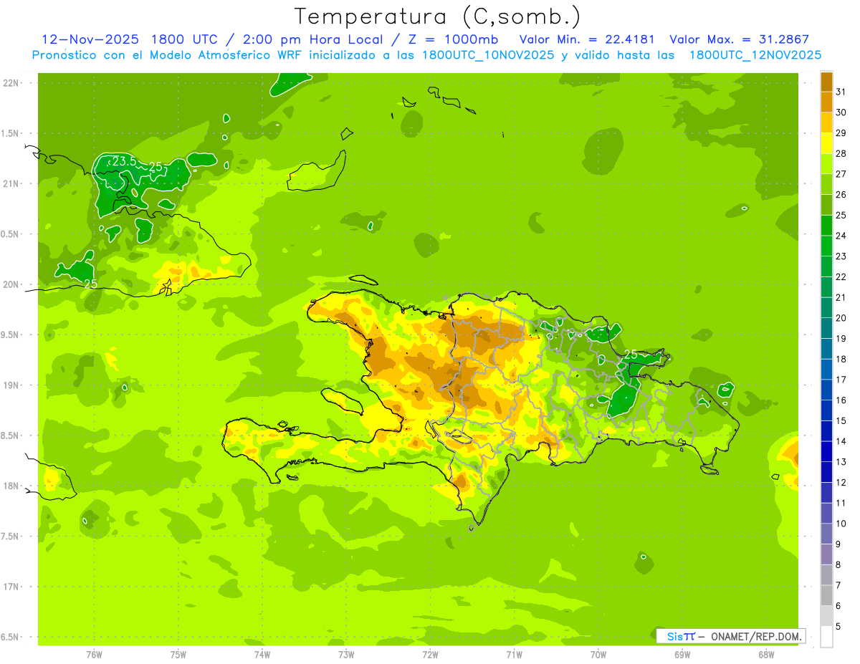Click the title Temperatura (C,somb.)
860x664 pixels.
click(437, 17)
